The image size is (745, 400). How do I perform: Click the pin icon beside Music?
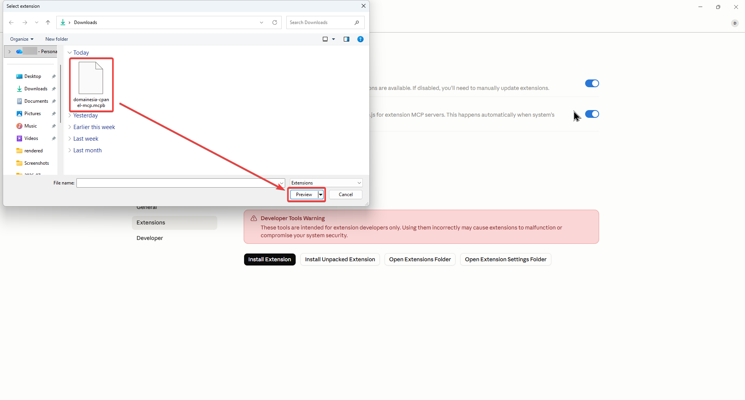54,126
